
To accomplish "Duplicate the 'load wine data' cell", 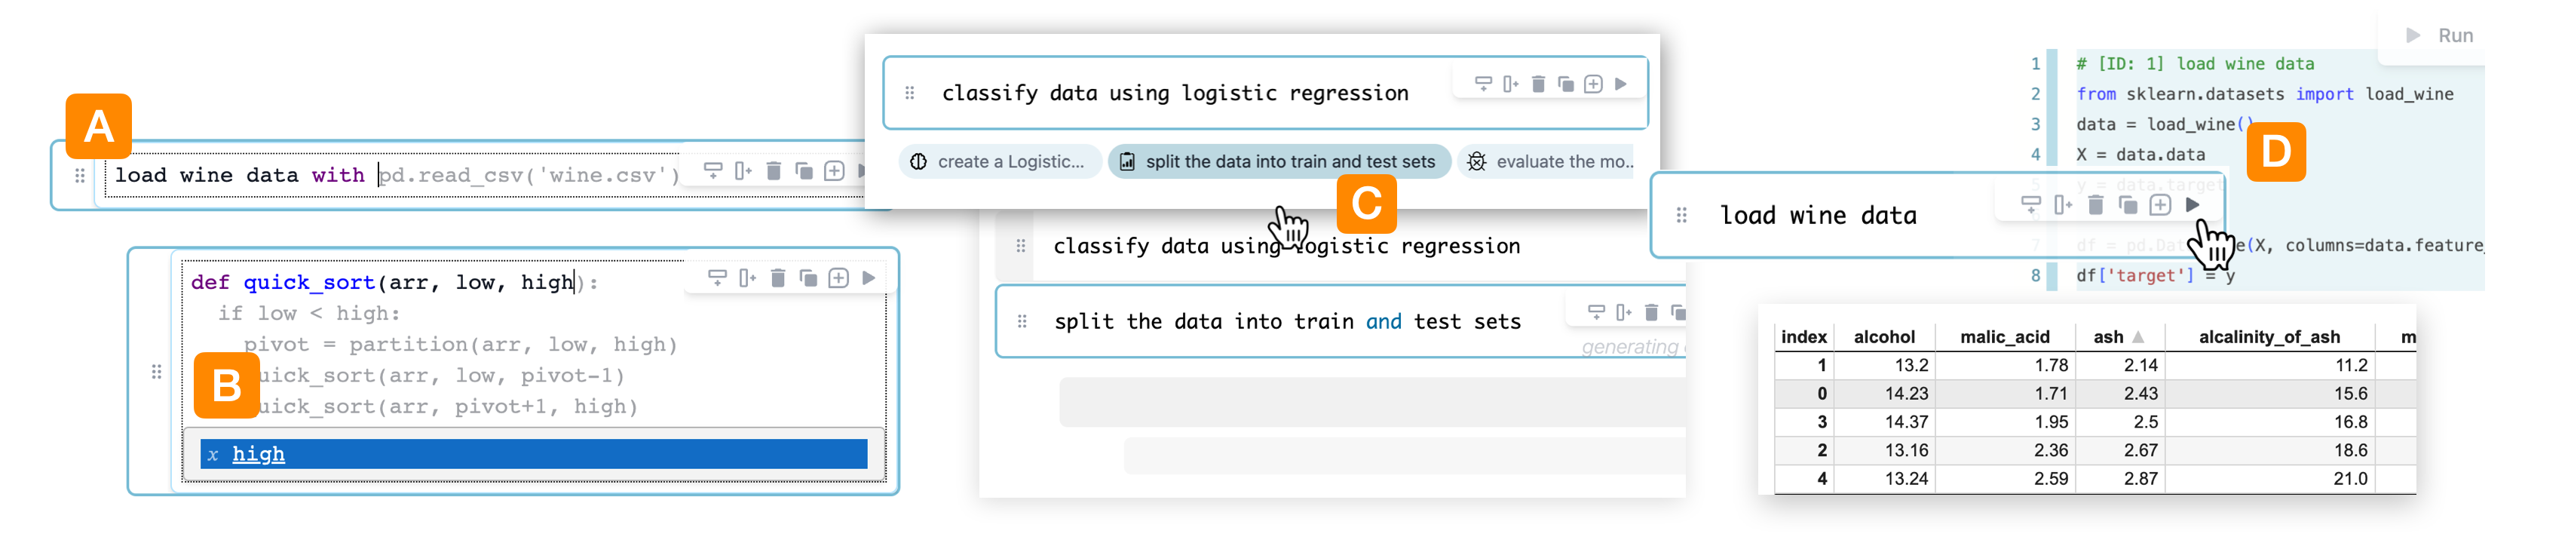I will click(x=2128, y=206).
